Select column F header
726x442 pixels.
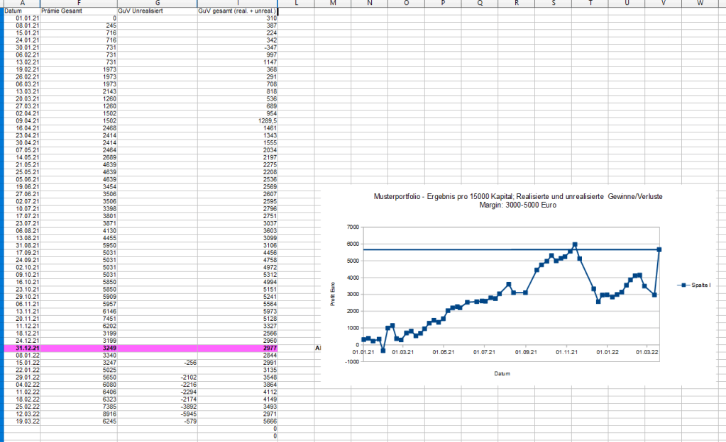[x=78, y=4]
